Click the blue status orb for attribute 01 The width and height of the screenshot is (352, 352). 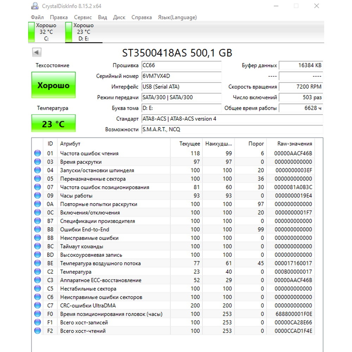tap(38, 153)
